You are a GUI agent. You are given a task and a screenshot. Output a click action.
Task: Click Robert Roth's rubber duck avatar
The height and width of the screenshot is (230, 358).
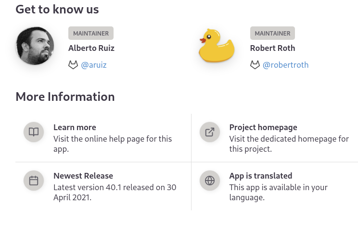(217, 46)
